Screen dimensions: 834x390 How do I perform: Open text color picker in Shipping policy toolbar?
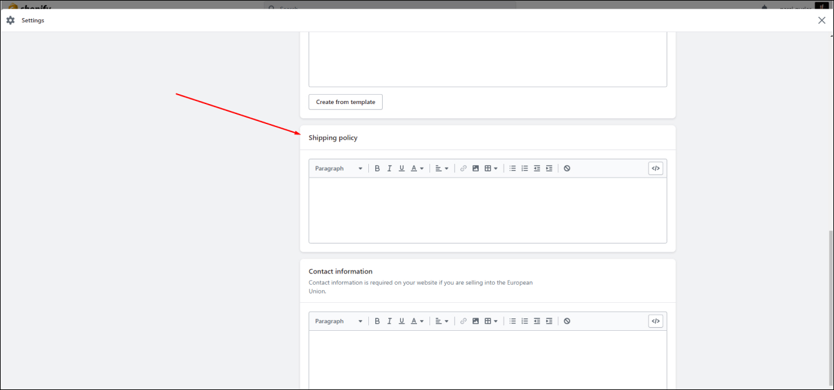(418, 168)
